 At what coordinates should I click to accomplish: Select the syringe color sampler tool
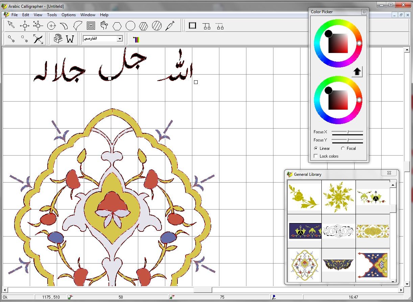[x=170, y=25]
